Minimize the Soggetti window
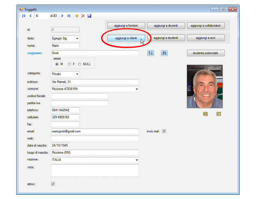This screenshot has width=256, height=199. click(x=215, y=10)
